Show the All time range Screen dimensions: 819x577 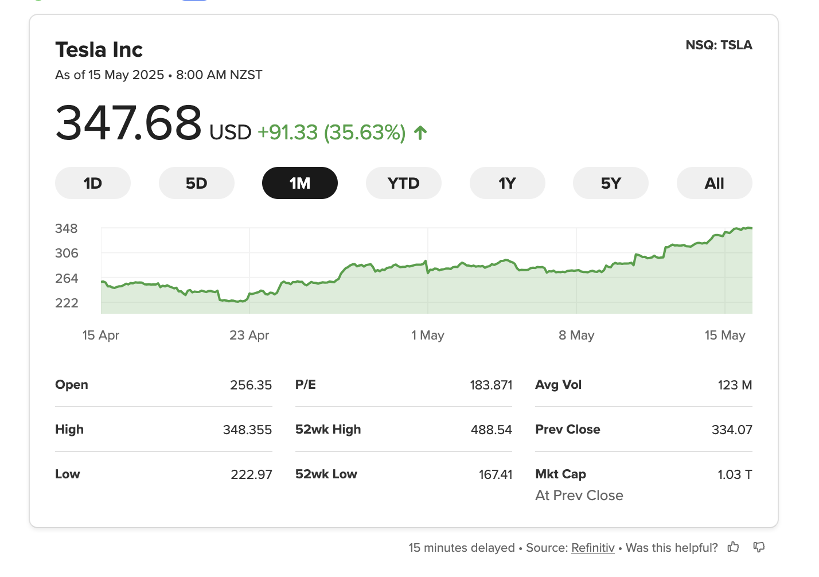tap(715, 183)
